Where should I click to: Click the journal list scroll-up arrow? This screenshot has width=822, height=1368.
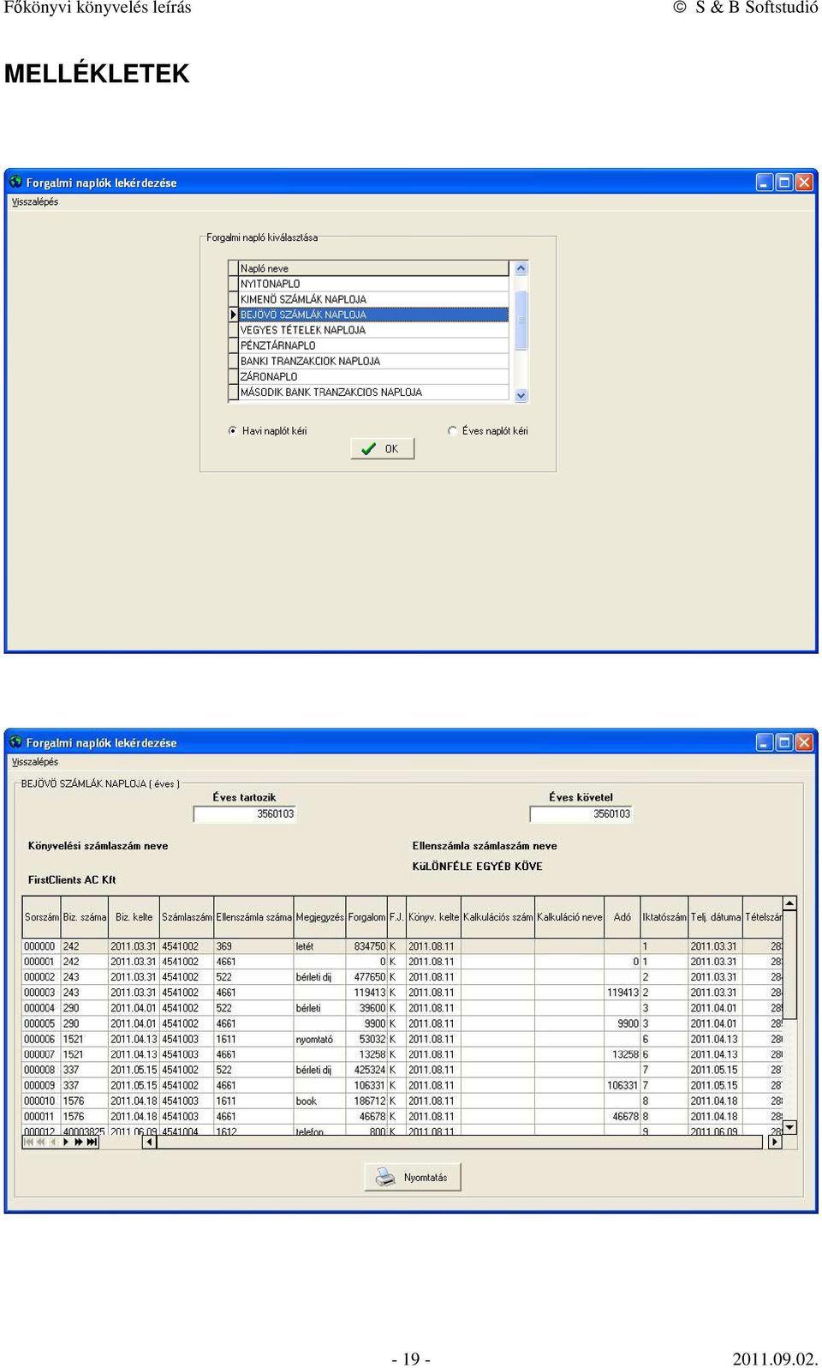click(521, 268)
